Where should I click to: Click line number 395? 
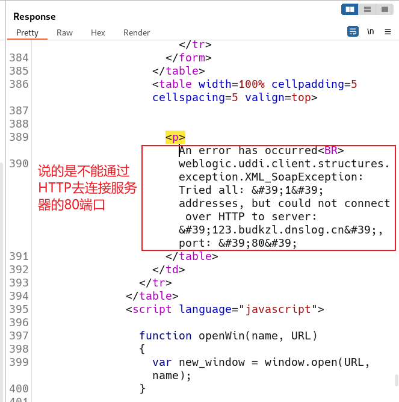19,309
